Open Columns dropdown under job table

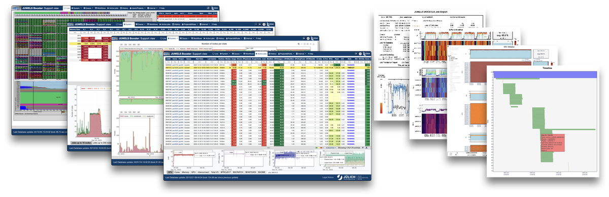[330, 148]
